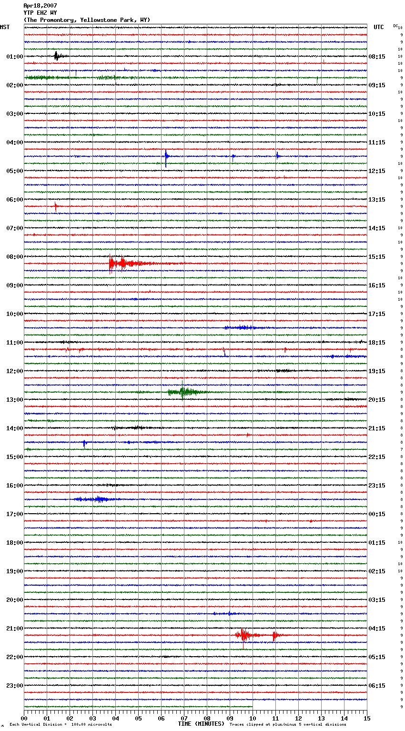Screen dimensions: 405x731
Task: Select the 08:00 MST time label
Action: coord(15,257)
